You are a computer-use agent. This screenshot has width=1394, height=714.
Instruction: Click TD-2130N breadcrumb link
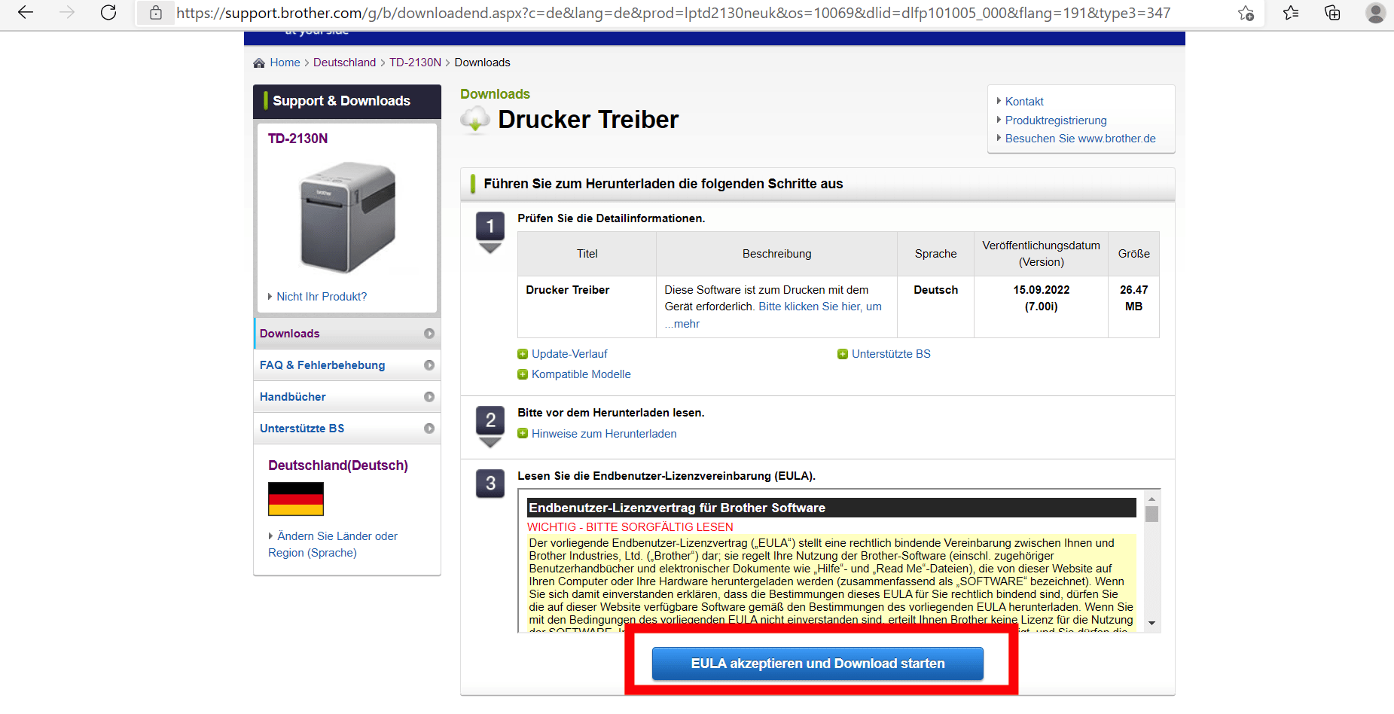(415, 63)
